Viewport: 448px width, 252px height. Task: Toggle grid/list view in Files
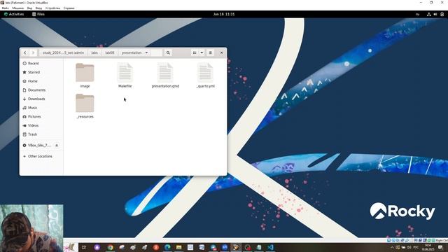point(195,53)
